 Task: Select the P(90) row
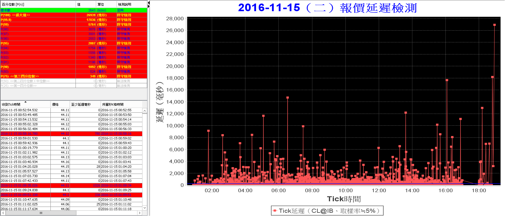click(74, 67)
